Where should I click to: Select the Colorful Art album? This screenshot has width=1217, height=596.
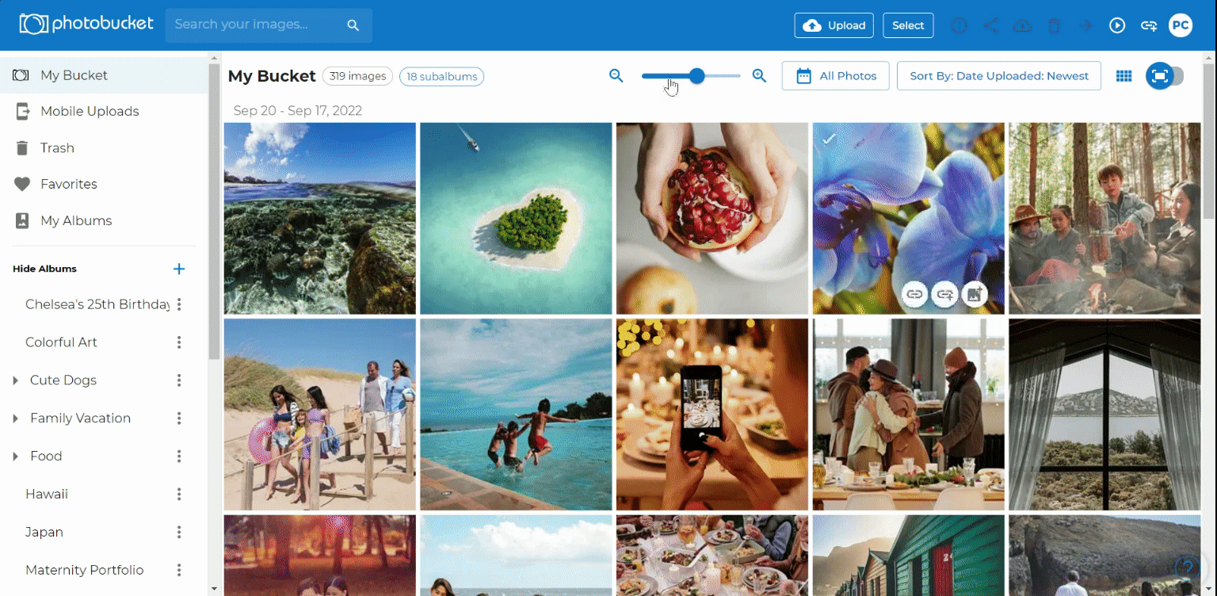pos(61,342)
